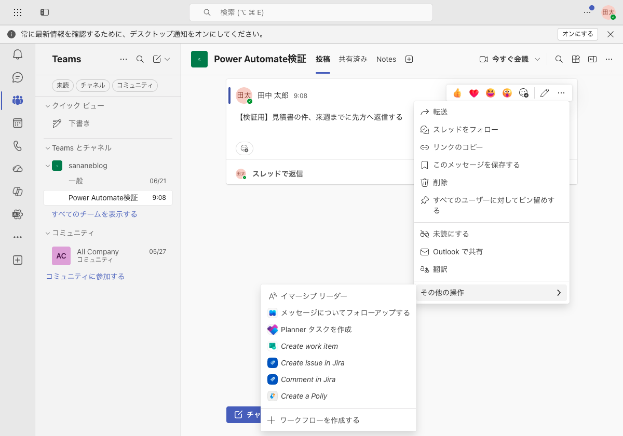Add apps with plus icon in left rail
Image resolution: width=623 pixels, height=436 pixels.
pos(18,260)
